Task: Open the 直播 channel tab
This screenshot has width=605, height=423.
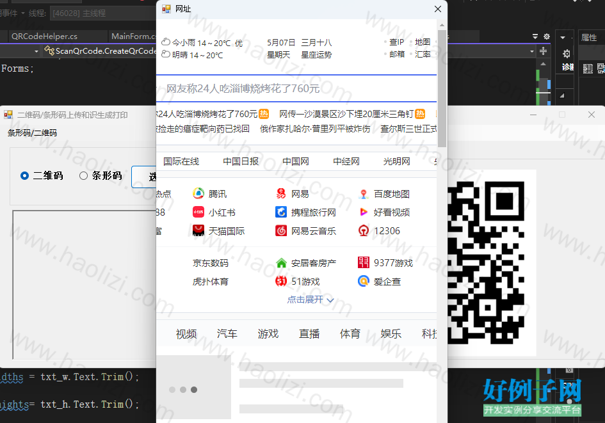Action: click(309, 333)
